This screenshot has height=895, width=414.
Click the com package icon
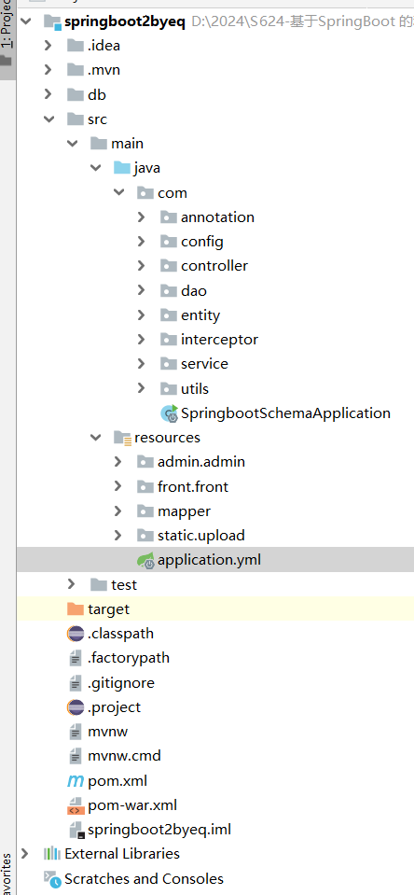tap(145, 193)
